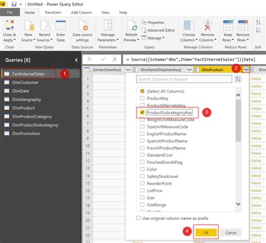
Task: Click the fx function icon
Action: (x=114, y=59)
